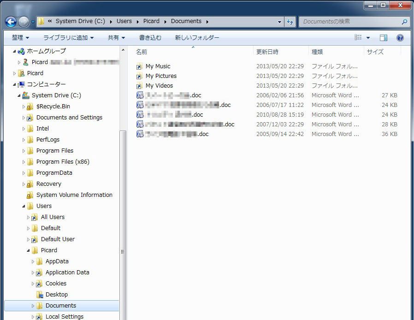Select Application Data in the tree

67,273
